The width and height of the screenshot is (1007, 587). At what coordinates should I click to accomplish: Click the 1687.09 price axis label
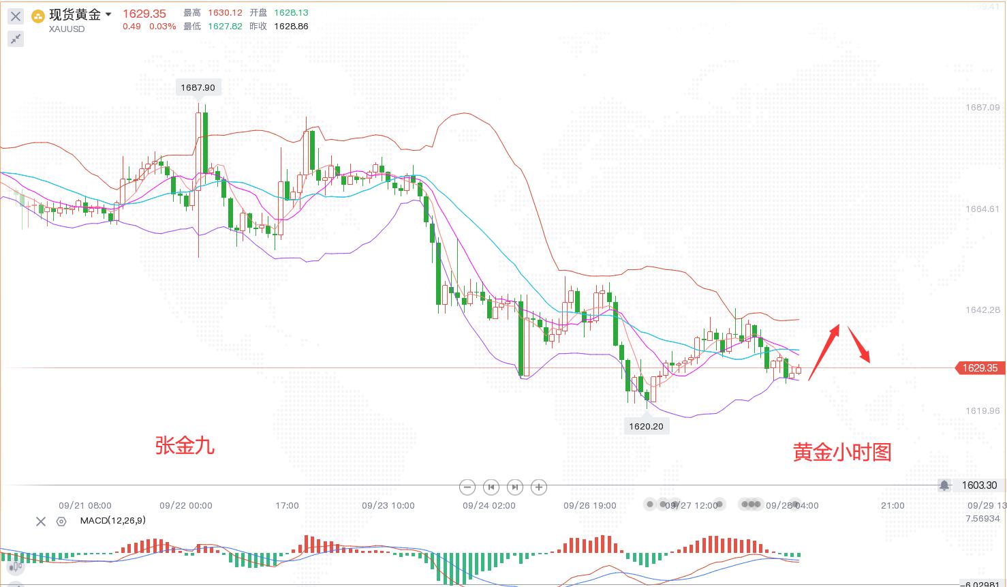pyautogui.click(x=982, y=107)
